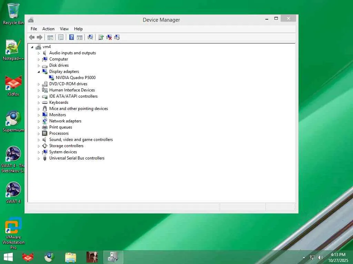The image size is (353, 264).
Task: Expand Mice and other pointing devices arrow
Action: coord(39,109)
